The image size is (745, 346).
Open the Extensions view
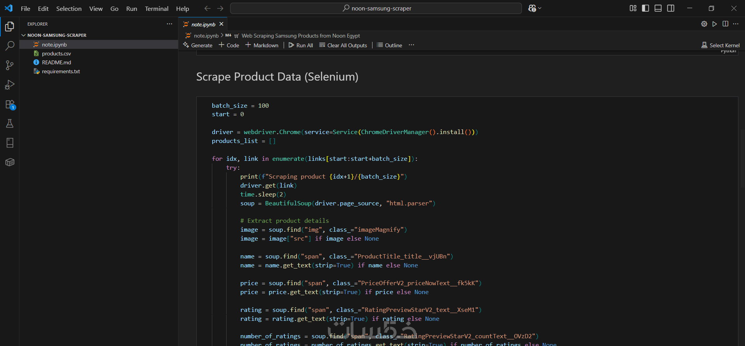click(x=10, y=104)
